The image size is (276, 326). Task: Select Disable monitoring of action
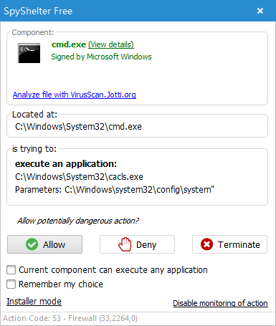[x=220, y=303]
